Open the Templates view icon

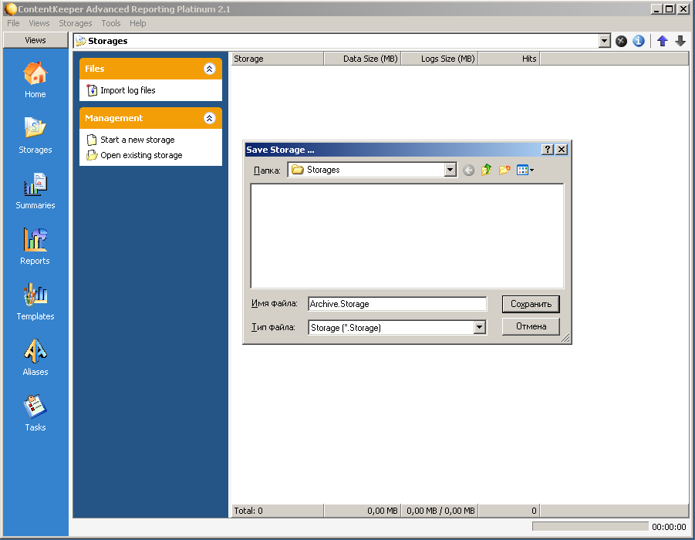(x=35, y=295)
